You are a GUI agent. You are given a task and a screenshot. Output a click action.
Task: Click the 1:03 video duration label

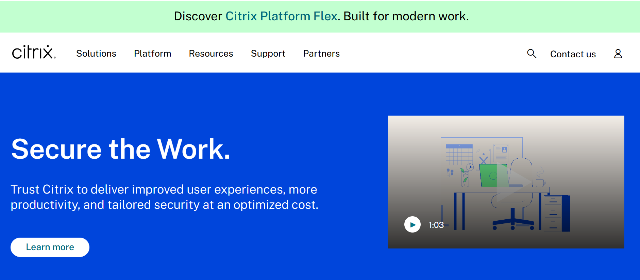[436, 225]
